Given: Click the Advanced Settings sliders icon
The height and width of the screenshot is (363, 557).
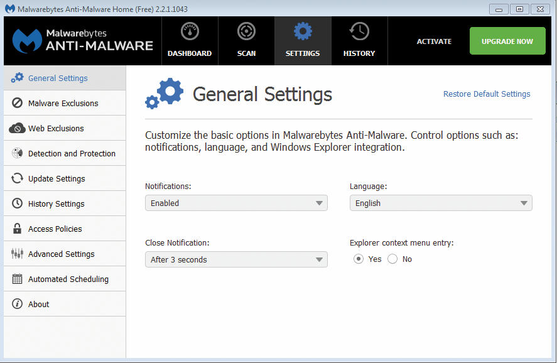Looking at the screenshot, I should point(17,254).
